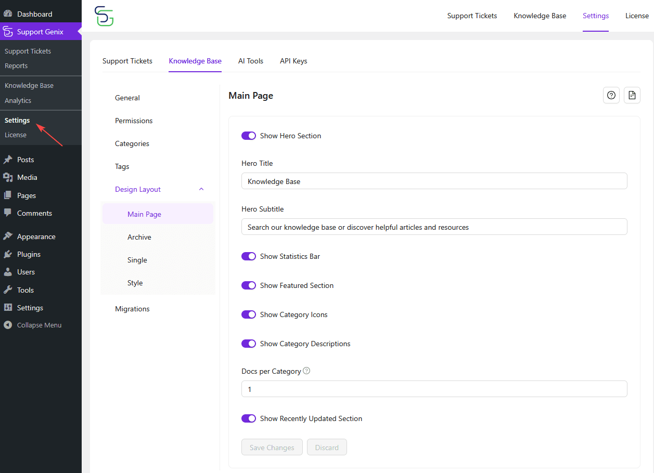Open the Docs per Category tooltip icon

coord(306,371)
